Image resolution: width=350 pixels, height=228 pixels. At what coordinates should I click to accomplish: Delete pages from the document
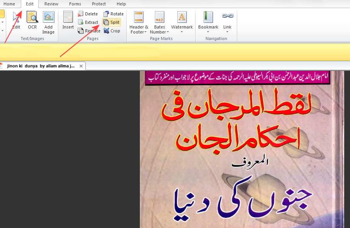(x=88, y=14)
